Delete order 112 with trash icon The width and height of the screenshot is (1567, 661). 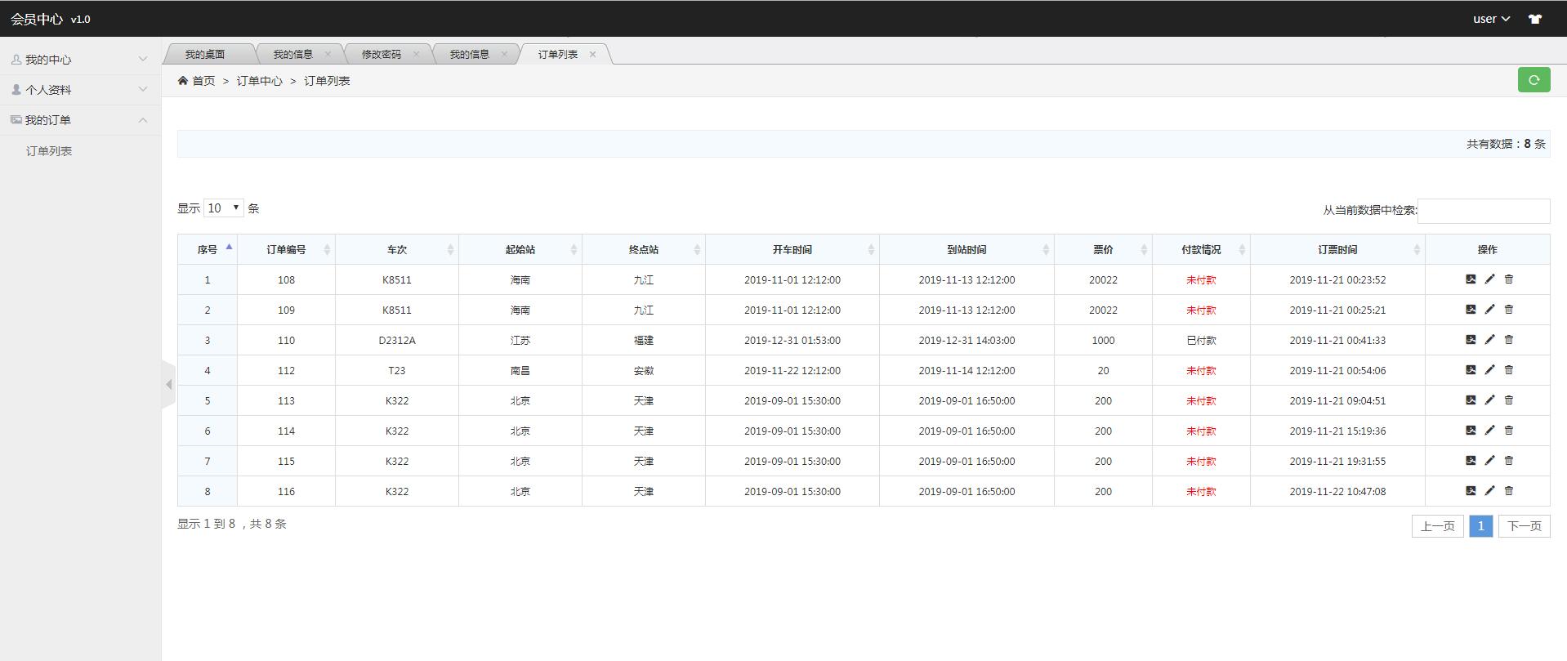[x=1509, y=370]
